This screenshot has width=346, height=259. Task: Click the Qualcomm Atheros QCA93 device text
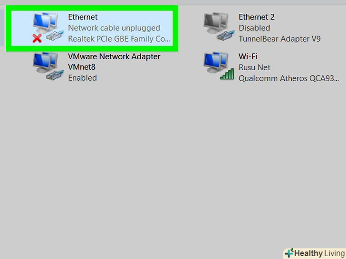[x=288, y=78]
